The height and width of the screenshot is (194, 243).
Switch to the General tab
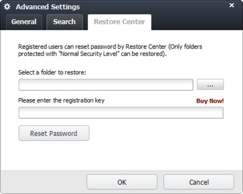coord(24,22)
